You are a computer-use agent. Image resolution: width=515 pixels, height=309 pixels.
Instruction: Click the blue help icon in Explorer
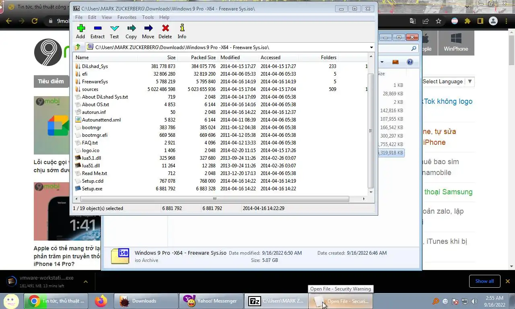coord(410,62)
